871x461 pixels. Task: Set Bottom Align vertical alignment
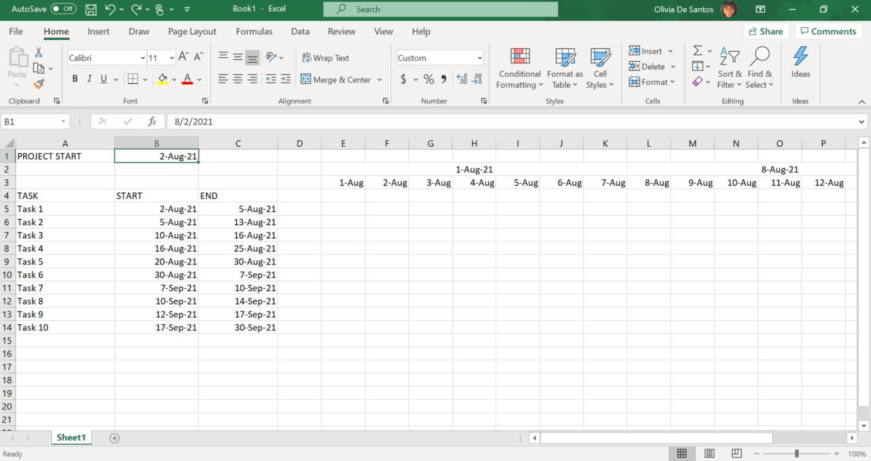click(x=252, y=57)
